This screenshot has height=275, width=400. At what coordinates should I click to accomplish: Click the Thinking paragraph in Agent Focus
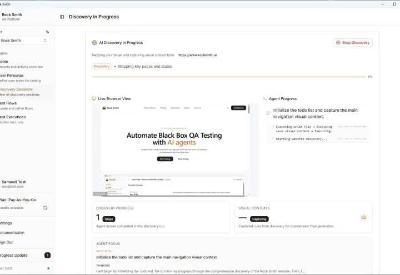point(200,271)
